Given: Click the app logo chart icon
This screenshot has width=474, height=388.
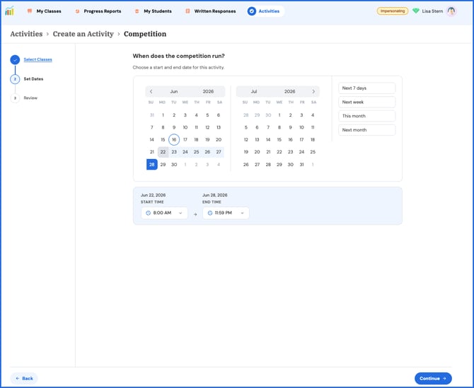Looking at the screenshot, I should tap(9, 11).
